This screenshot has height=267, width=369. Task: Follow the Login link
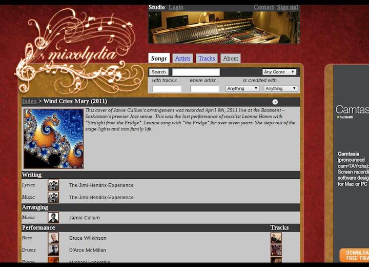pyautogui.click(x=176, y=7)
